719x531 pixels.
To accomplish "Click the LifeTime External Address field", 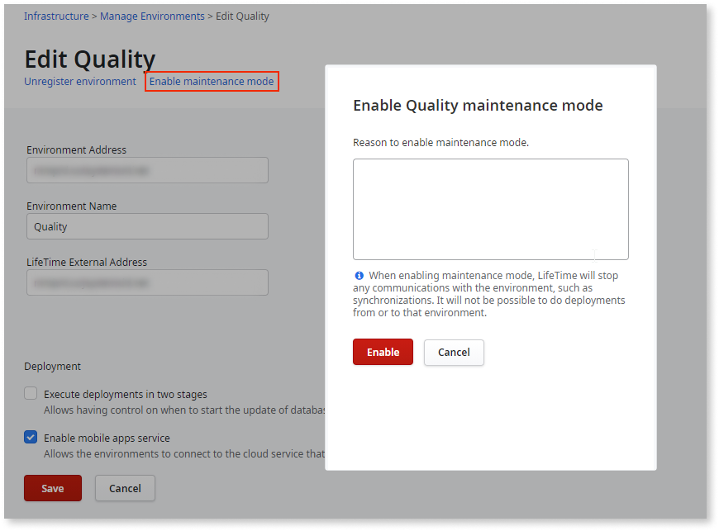I will pos(147,282).
